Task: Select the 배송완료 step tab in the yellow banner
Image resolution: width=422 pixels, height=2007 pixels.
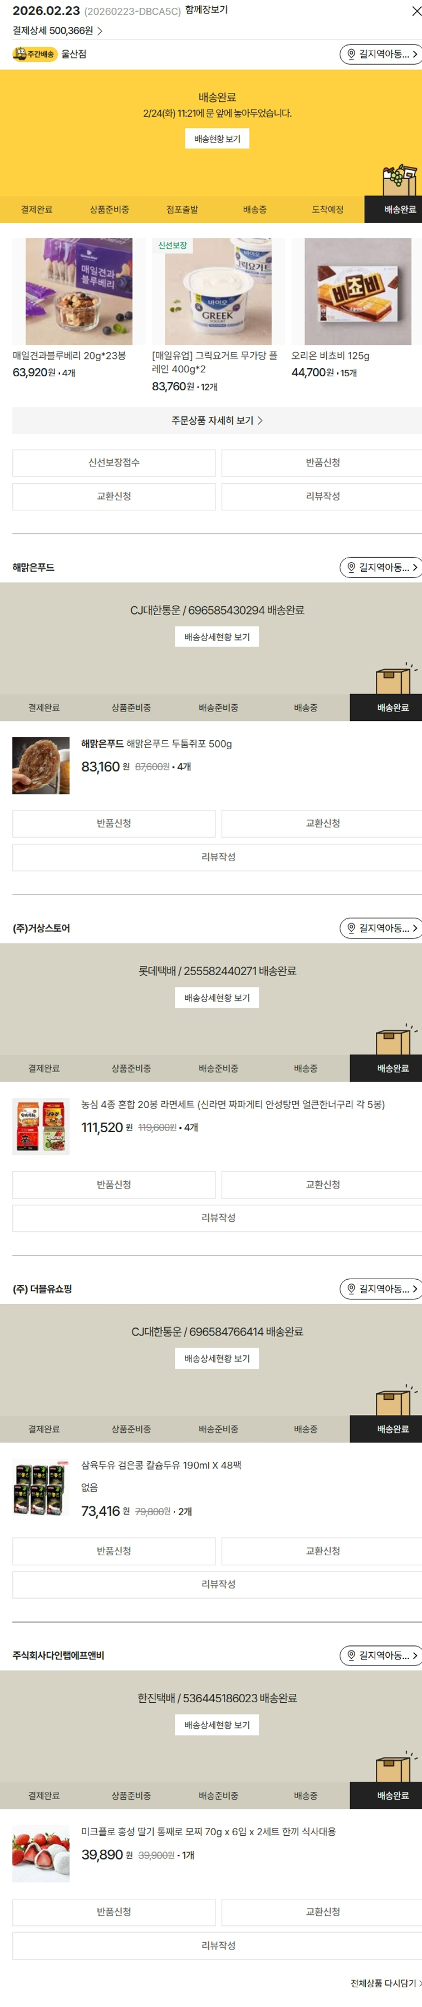Action: [393, 210]
